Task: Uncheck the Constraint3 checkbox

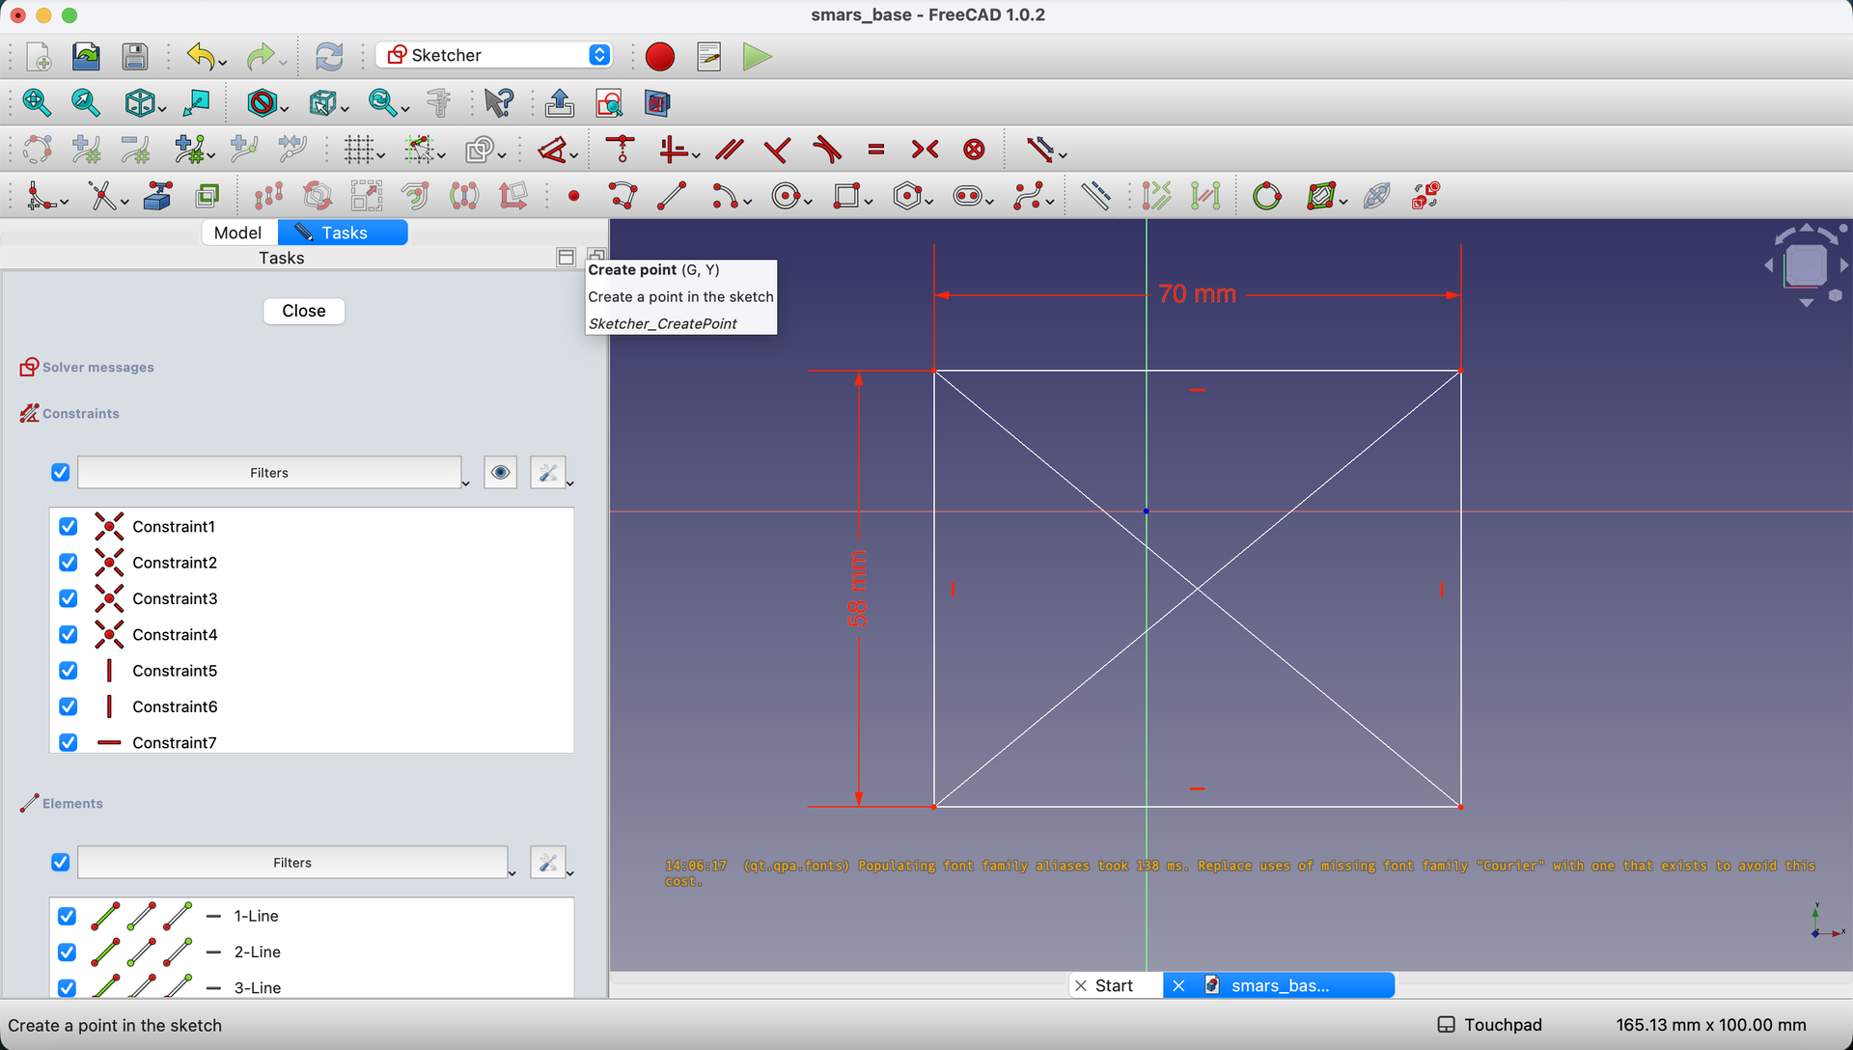Action: coord(69,598)
